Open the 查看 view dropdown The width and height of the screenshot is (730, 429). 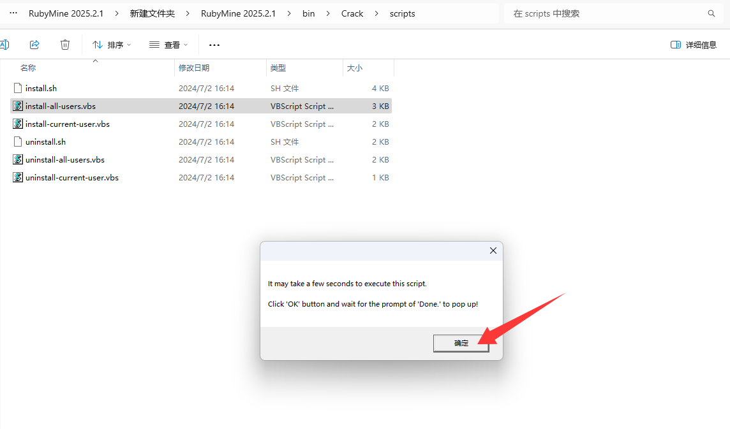(168, 45)
